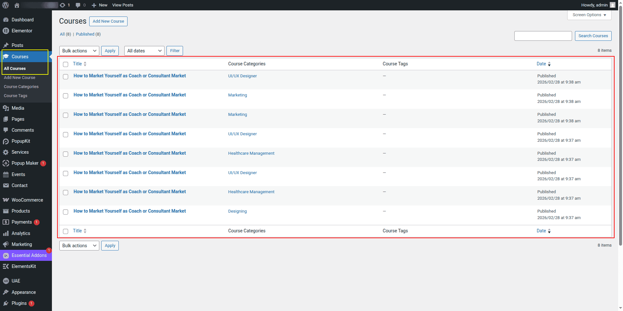Click the course search input field

(x=543, y=36)
